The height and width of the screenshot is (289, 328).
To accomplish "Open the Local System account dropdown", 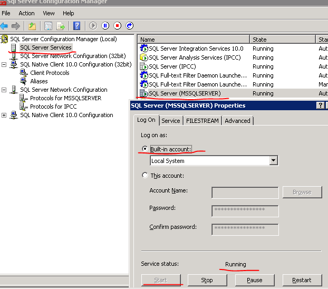I will coord(273,161).
